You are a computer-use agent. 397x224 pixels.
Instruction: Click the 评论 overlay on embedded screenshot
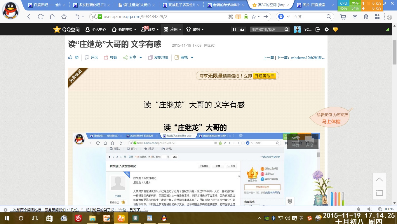click(x=309, y=141)
